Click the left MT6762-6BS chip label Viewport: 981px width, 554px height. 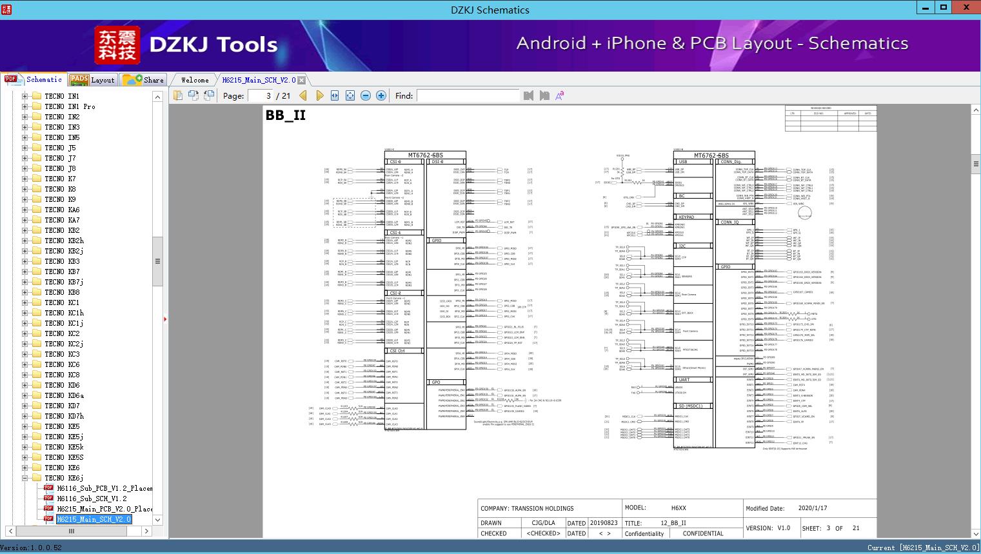[x=425, y=155]
